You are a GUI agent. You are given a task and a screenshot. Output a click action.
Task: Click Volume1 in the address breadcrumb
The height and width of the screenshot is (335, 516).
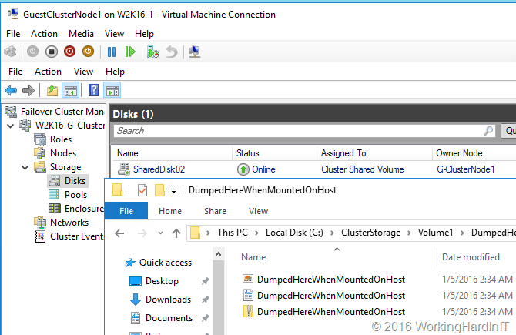click(435, 233)
